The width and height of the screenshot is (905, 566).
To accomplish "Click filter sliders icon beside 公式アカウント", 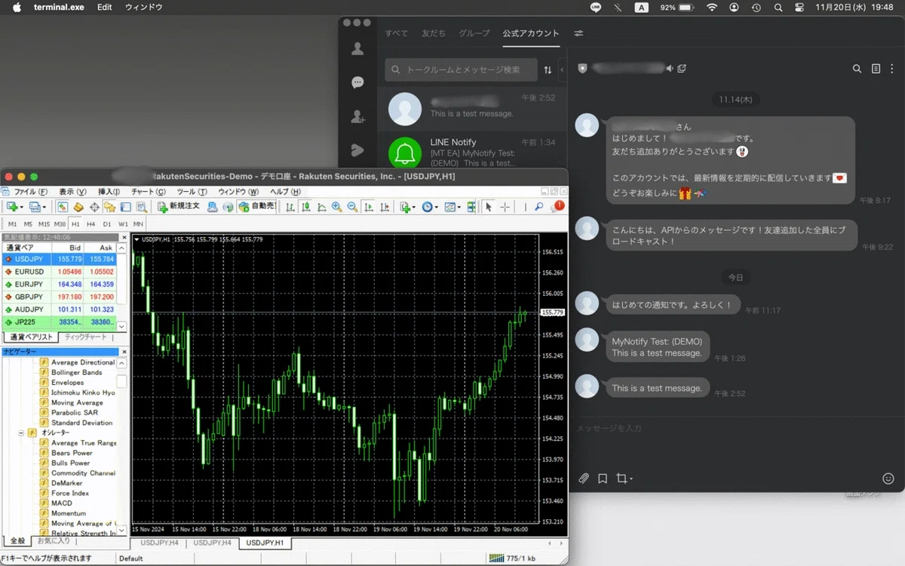I will [x=578, y=33].
